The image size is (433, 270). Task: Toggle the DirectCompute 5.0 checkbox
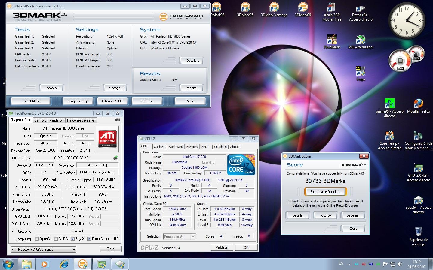coord(89,239)
